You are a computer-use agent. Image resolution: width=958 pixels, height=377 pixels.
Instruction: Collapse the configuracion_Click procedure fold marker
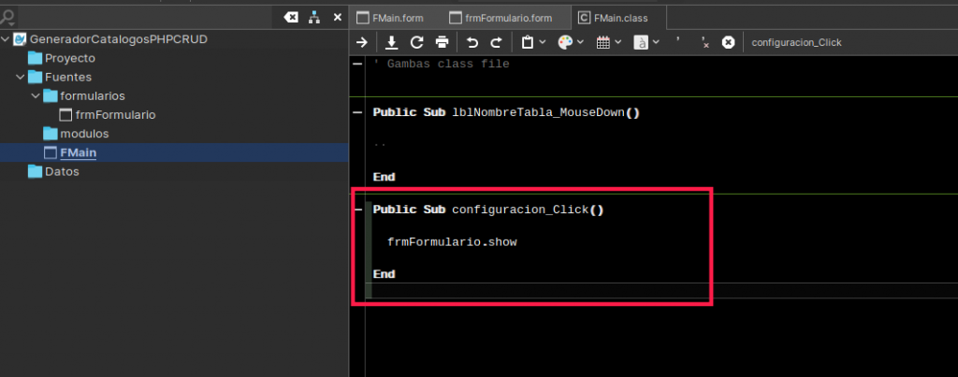(358, 210)
